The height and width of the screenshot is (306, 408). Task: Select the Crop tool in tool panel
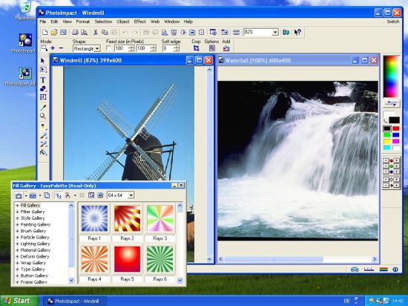[x=43, y=97]
